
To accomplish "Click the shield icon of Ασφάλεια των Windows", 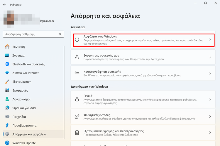I will pos(77,40).
